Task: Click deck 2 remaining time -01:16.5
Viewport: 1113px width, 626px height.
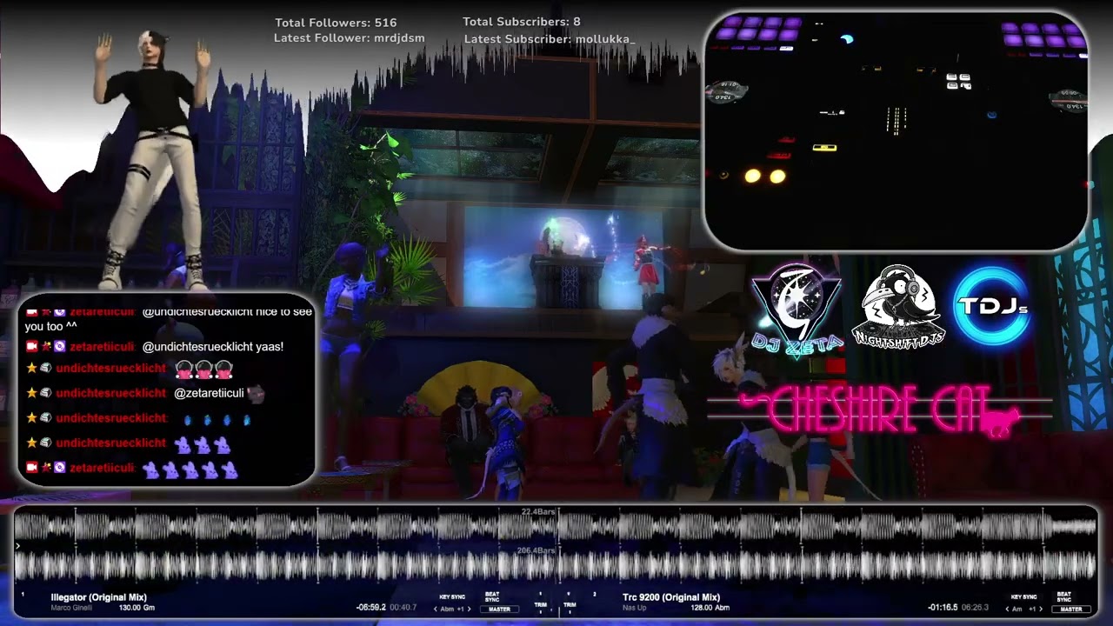Action: click(x=943, y=608)
